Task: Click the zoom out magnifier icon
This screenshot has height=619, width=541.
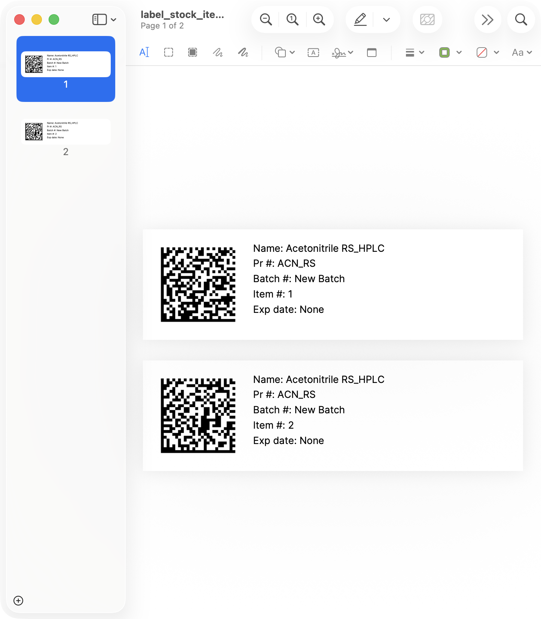Action: coord(266,19)
